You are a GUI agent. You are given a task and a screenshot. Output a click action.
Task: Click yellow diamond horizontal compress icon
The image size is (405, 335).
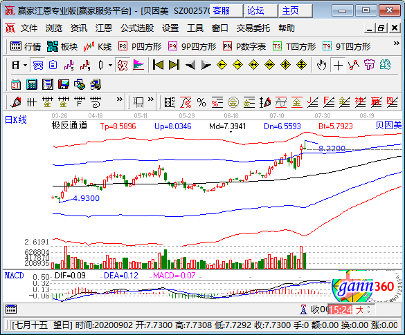269,65
